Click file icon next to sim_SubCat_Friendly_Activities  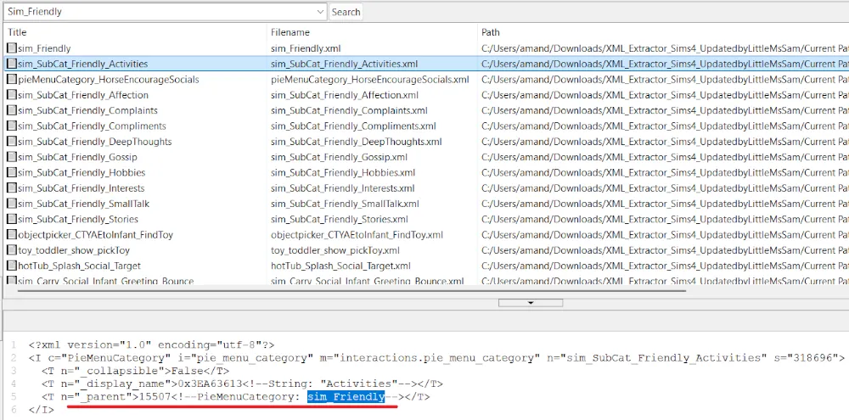11,64
